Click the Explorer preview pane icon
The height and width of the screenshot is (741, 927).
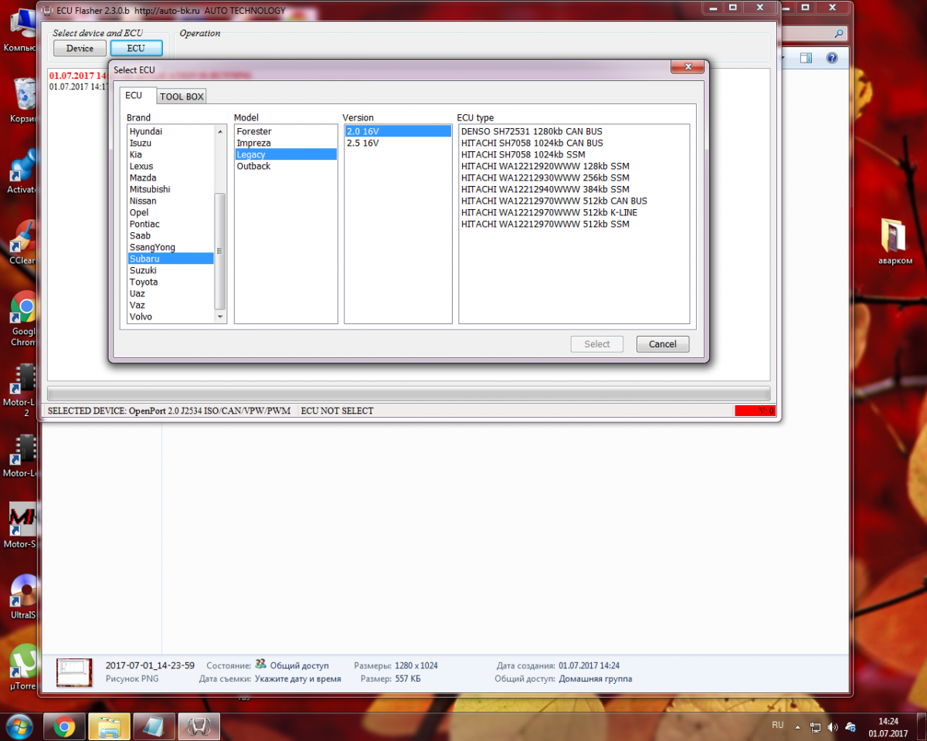[806, 58]
